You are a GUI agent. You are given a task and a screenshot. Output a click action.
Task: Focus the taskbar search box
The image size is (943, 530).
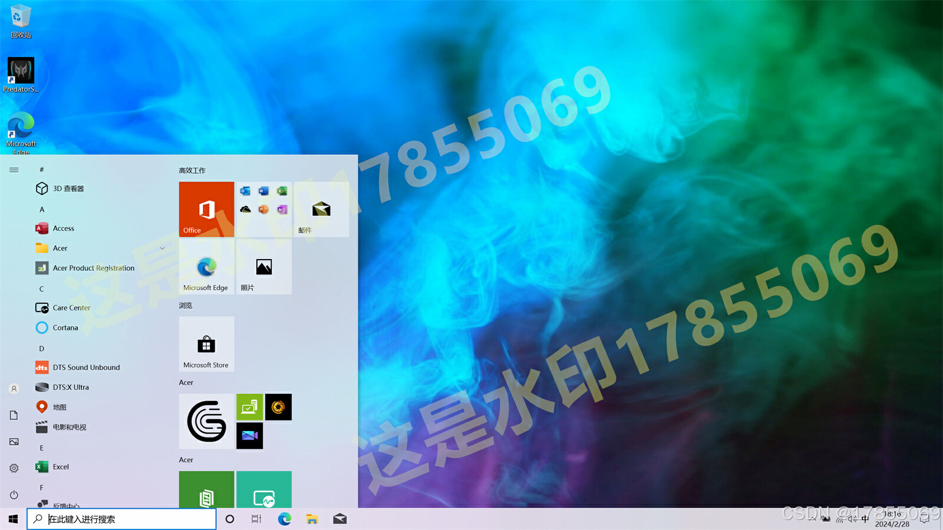click(121, 519)
